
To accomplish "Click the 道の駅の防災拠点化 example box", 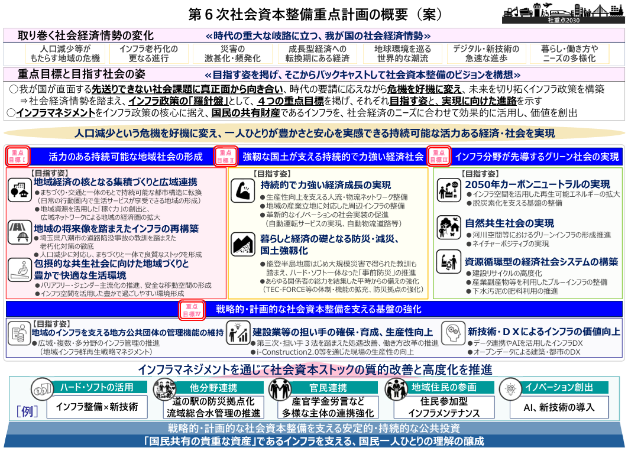I will (x=213, y=407).
